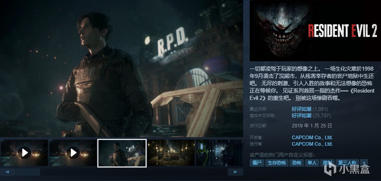The height and width of the screenshot is (181, 381).
Task: Click the left arrow of the thumbnail strip
Action: tap(8, 172)
